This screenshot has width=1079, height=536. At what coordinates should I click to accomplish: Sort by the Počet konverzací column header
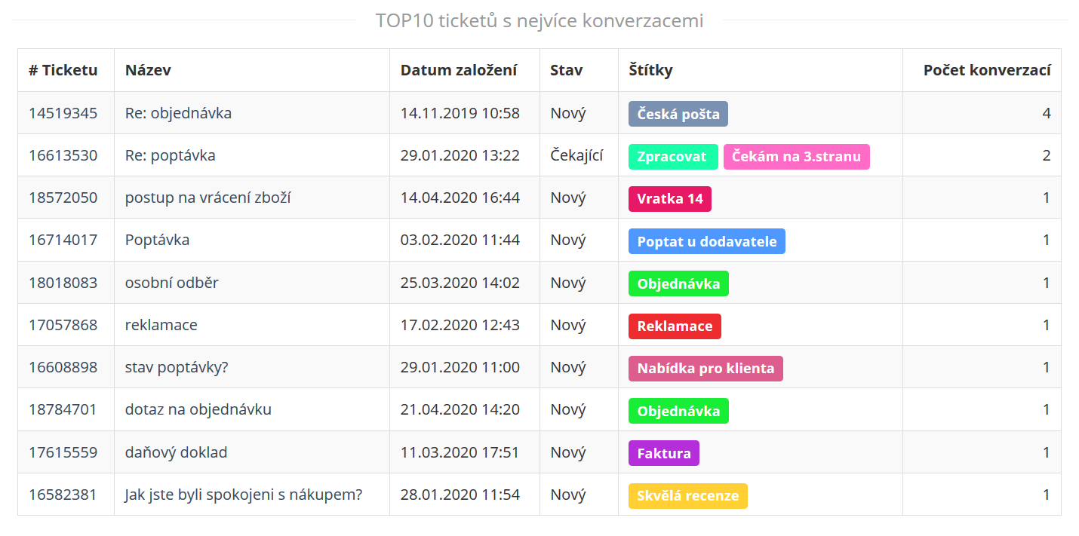tap(987, 70)
